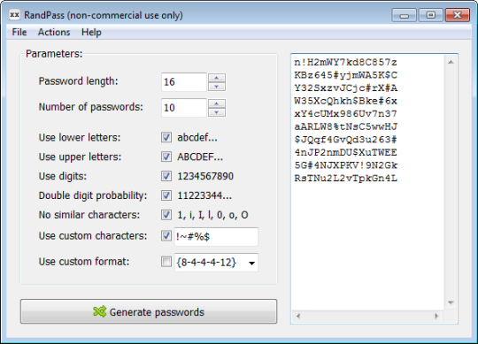Image resolution: width=478 pixels, height=344 pixels.
Task: Disable the Use digits checkbox
Action: (x=166, y=176)
